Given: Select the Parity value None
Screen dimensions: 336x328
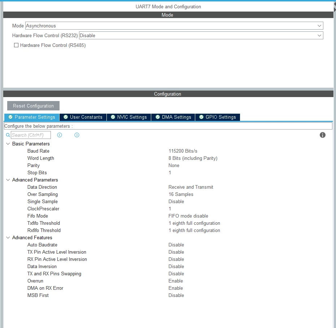Looking at the screenshot, I should 174,165.
